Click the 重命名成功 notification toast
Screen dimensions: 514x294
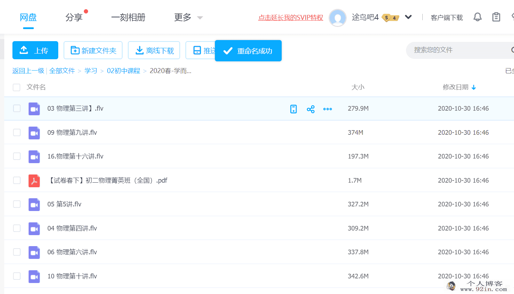coord(248,51)
